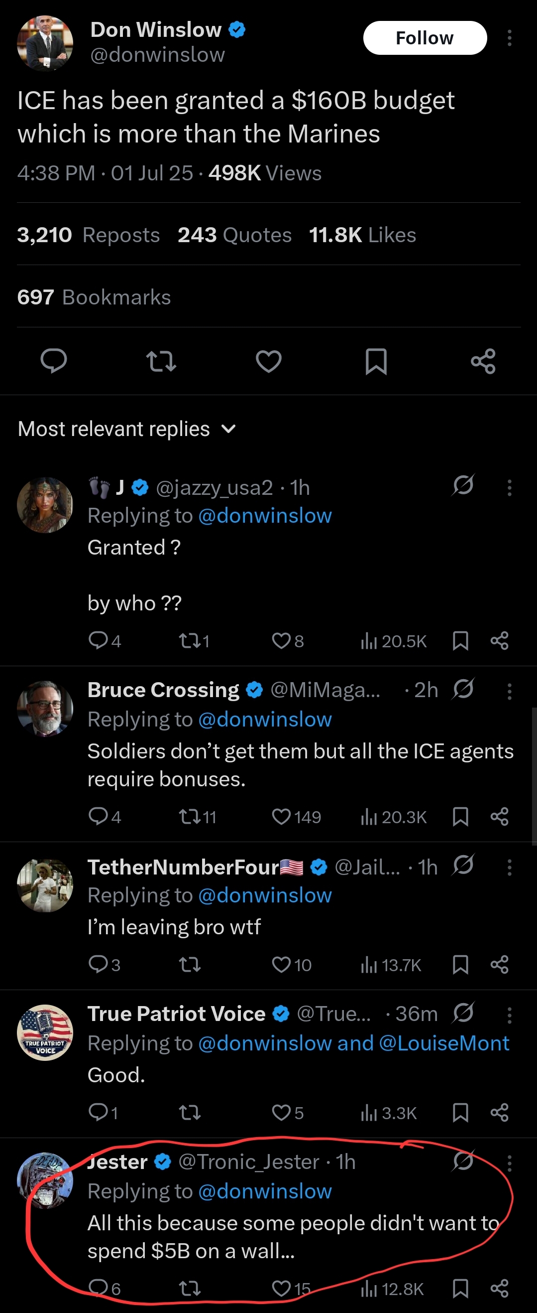
Task: Bookmark Don Winslow's main post
Action: pos(376,361)
